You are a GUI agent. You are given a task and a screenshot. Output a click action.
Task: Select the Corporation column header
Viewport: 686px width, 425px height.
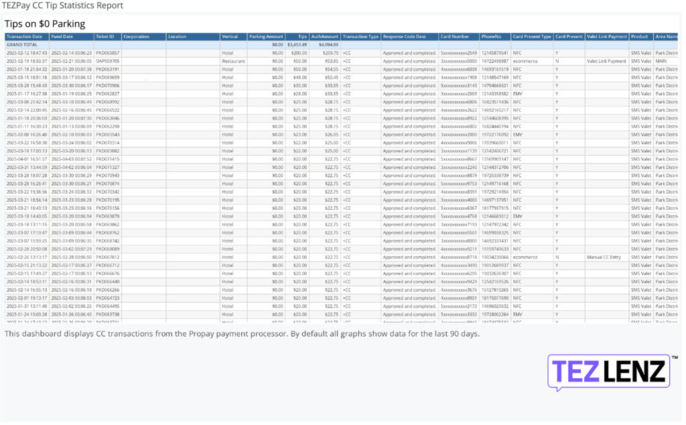coord(143,37)
